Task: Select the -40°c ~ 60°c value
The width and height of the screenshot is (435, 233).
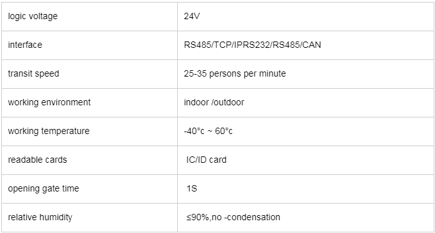Action: (x=208, y=131)
